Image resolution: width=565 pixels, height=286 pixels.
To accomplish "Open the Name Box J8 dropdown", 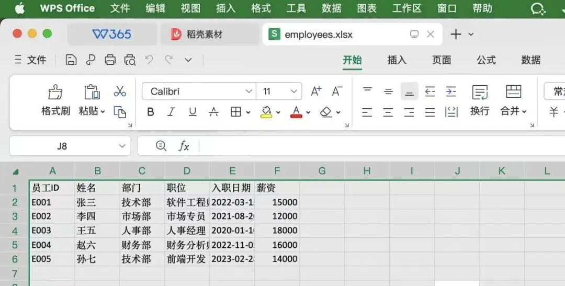I will point(122,146).
